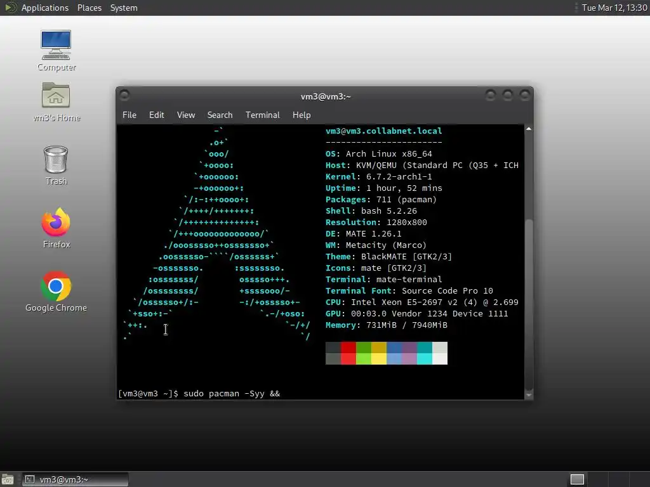The height and width of the screenshot is (487, 650).
Task: Open the terminal Edit menu
Action: pyautogui.click(x=157, y=115)
